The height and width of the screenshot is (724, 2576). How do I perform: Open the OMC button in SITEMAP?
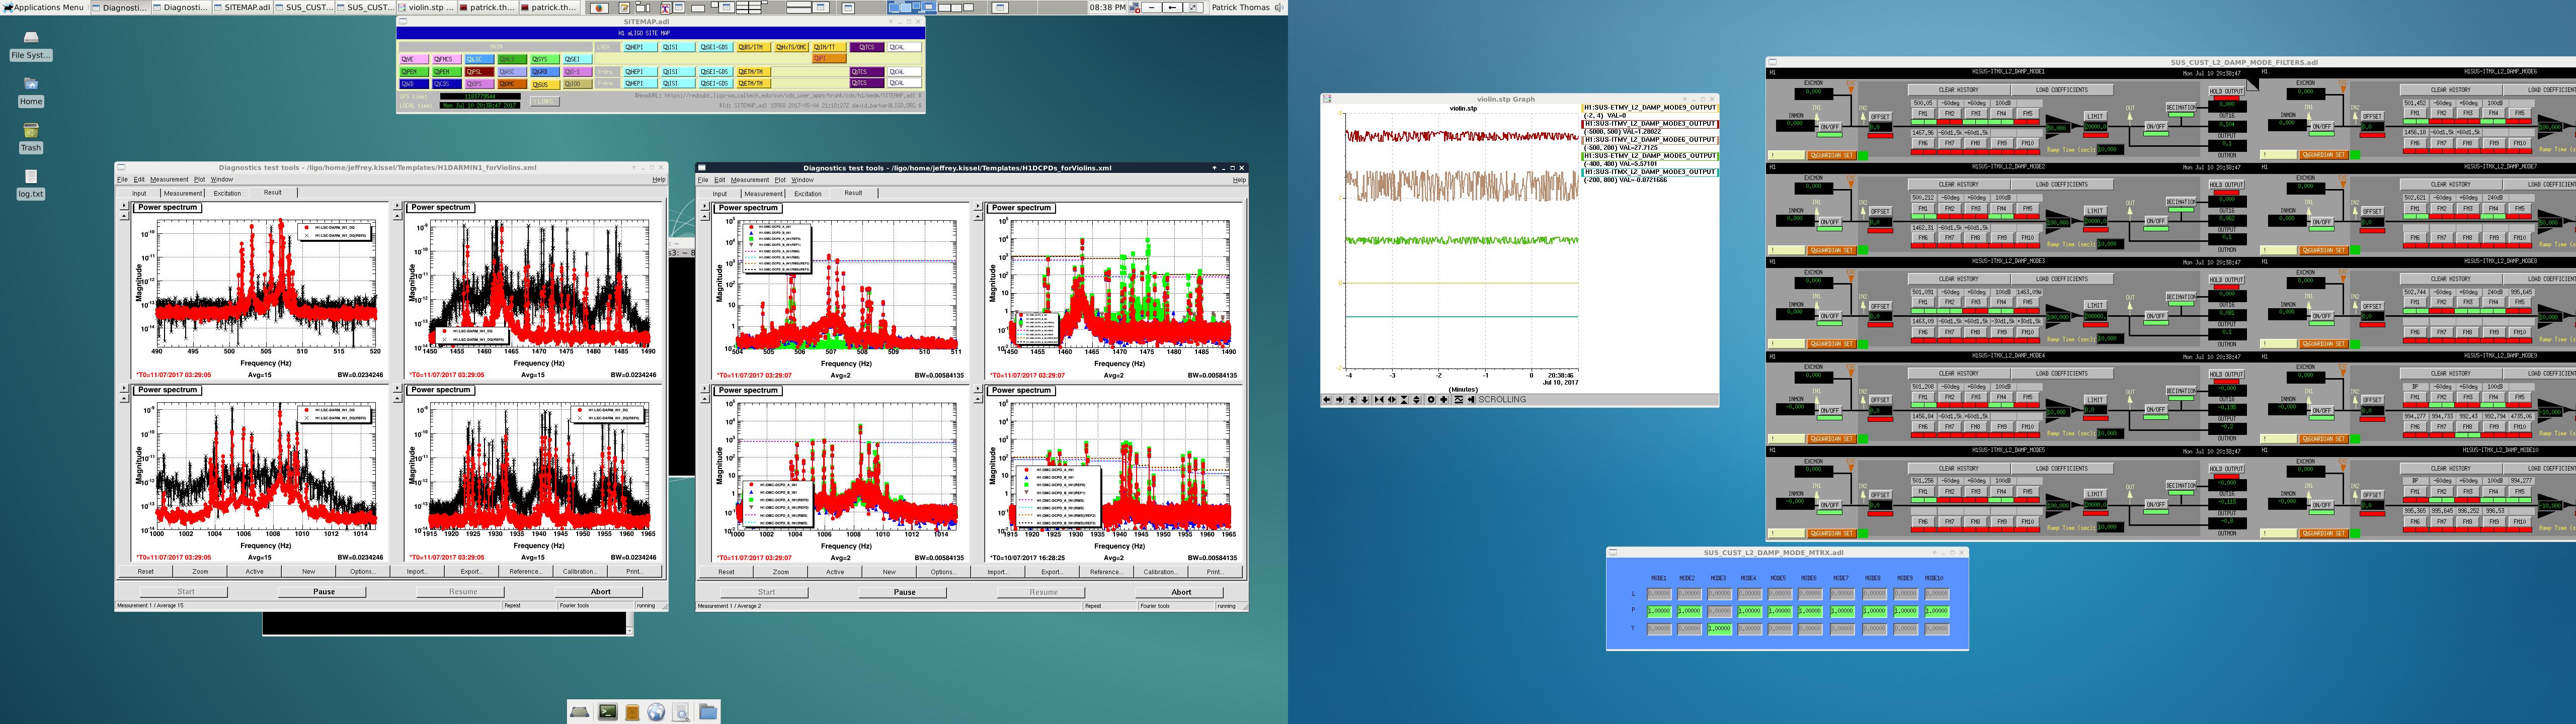click(x=512, y=84)
